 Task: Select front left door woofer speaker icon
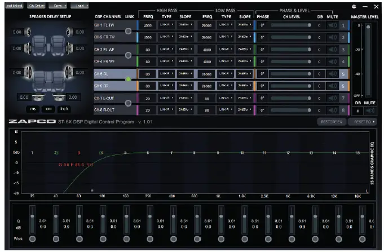pos(28,48)
